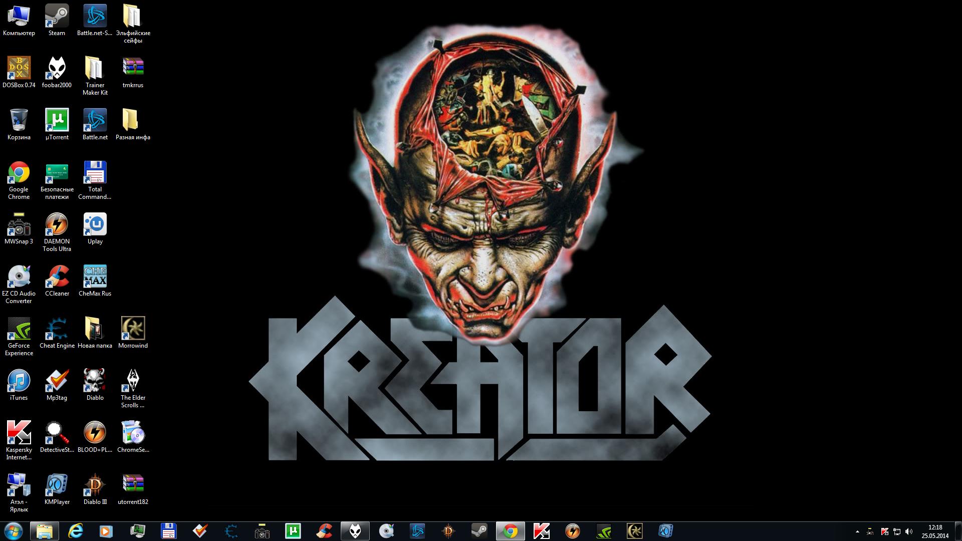Screen dimensions: 962x541
Task: Select the Mp3tag desktop shortcut
Action: [x=57, y=386]
